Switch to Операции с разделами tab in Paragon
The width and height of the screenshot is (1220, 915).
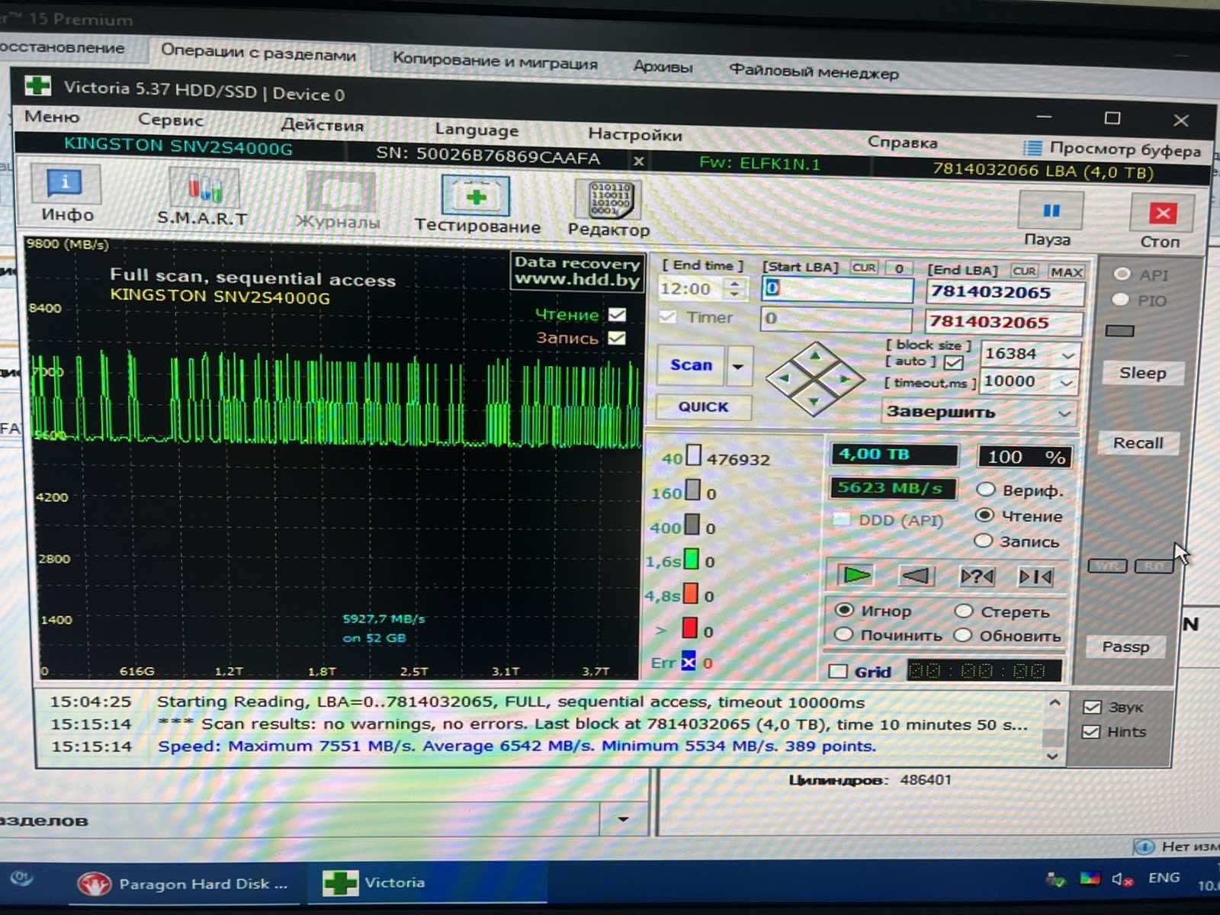tap(258, 53)
